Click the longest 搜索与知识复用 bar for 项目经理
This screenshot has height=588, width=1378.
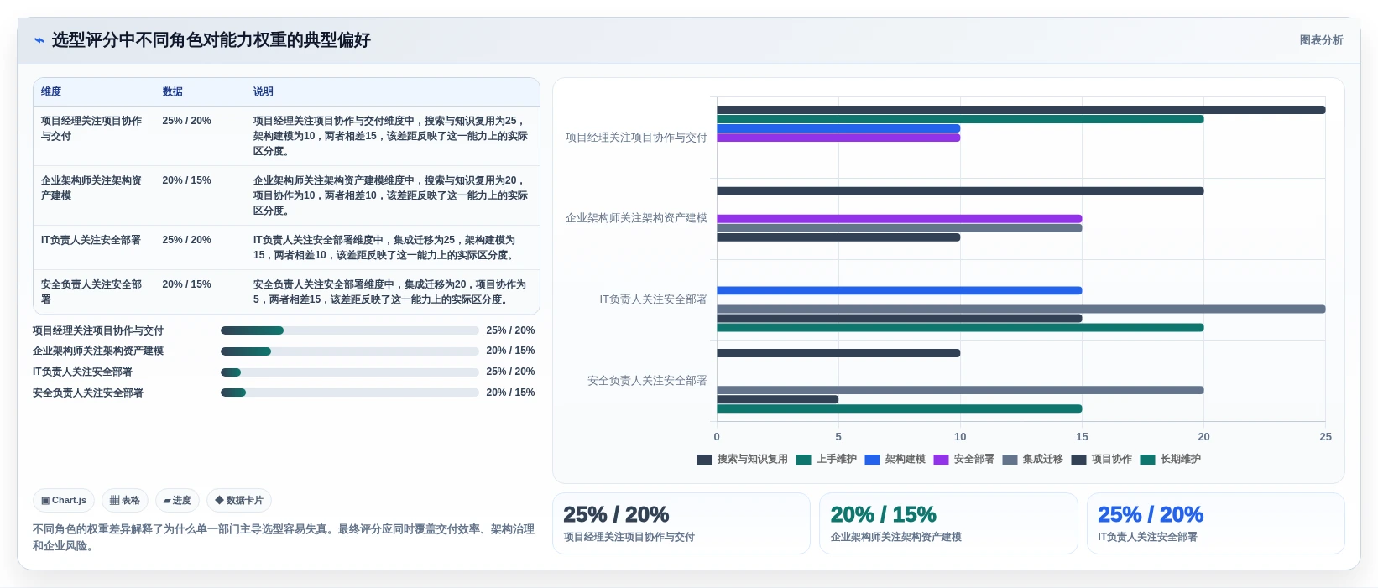coord(1020,110)
